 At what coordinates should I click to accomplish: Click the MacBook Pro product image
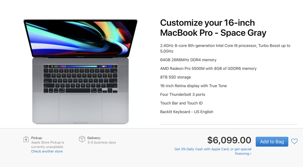pos(80,71)
